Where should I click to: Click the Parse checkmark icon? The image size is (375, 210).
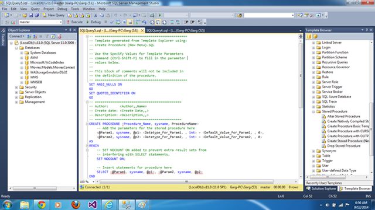(112, 22)
